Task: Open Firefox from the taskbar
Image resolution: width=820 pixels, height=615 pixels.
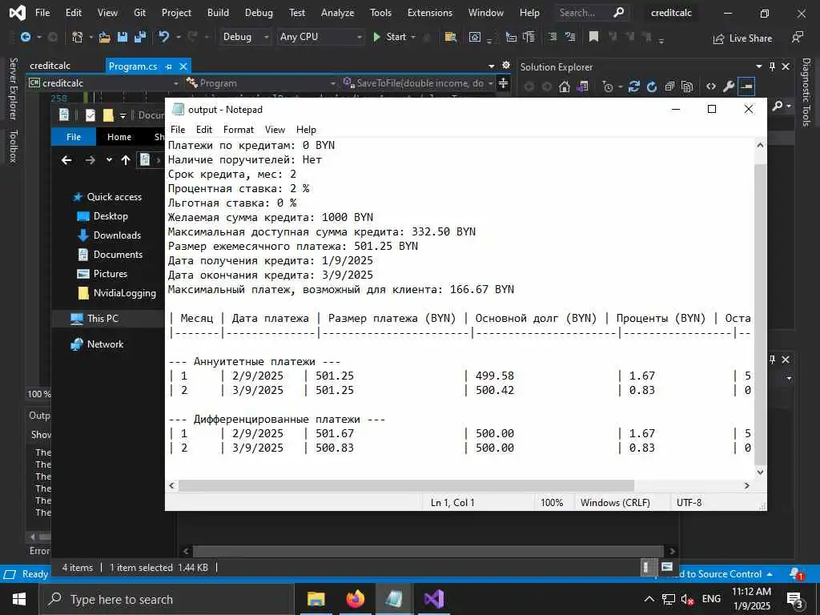Action: 355,599
